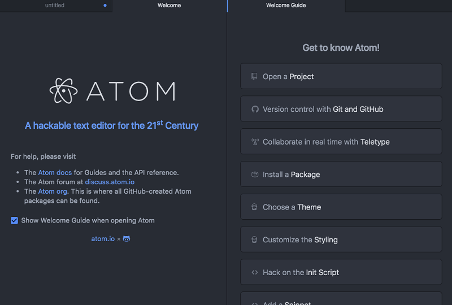
Task: Open the atom.io link
Action: click(x=103, y=239)
